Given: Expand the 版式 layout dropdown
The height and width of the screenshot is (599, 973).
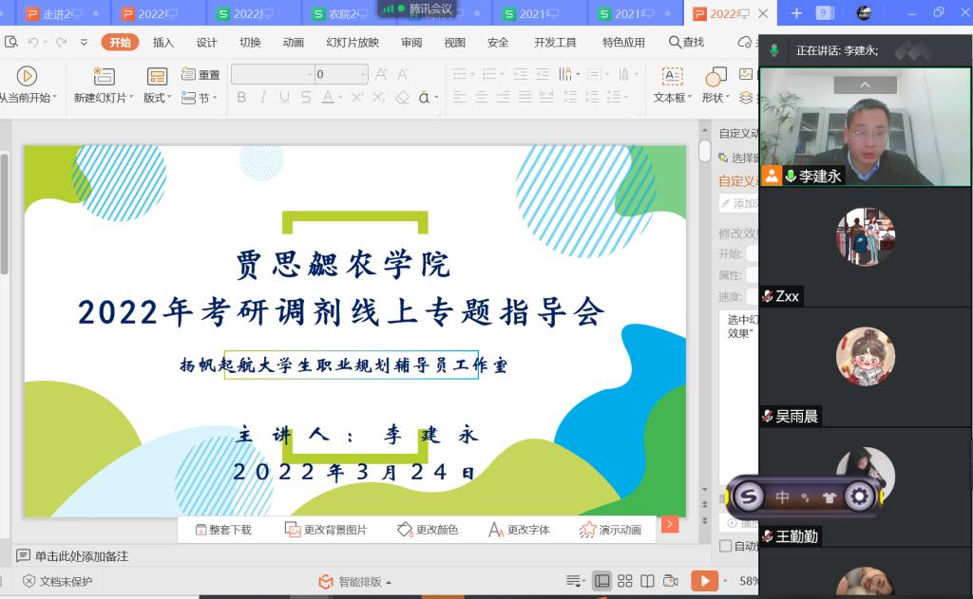Looking at the screenshot, I should pos(157,98).
